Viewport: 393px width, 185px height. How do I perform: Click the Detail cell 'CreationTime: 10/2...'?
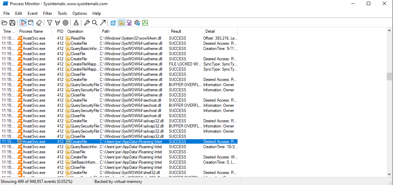tap(220, 147)
